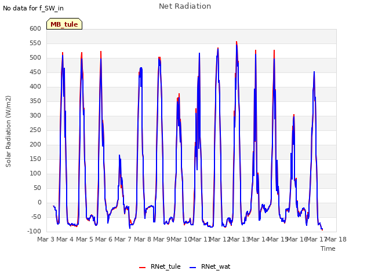Click the -100 y-axis tick label
371x278 pixels.
[x=34, y=231]
